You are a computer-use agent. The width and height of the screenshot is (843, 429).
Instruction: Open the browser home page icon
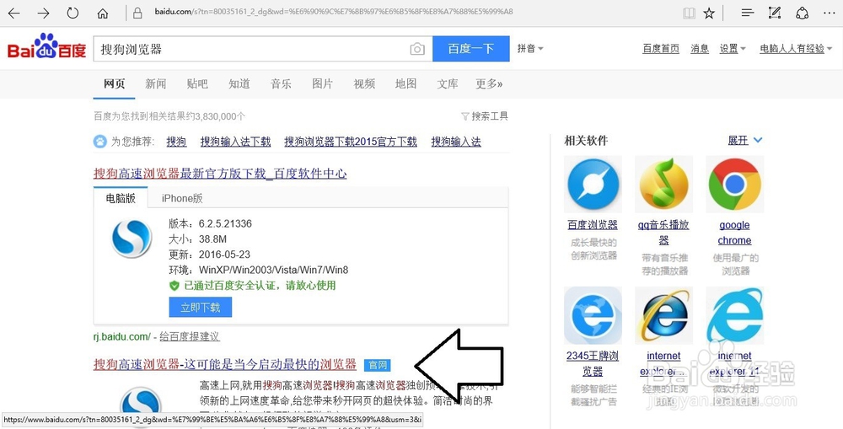click(x=103, y=13)
